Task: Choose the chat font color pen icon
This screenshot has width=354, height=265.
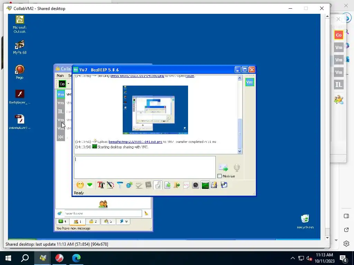Action: (110, 185)
